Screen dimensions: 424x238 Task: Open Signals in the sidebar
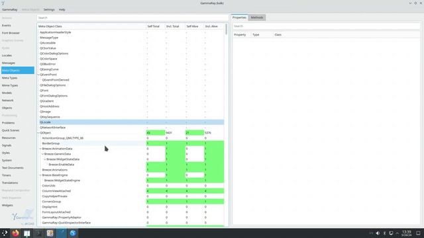[18, 145]
